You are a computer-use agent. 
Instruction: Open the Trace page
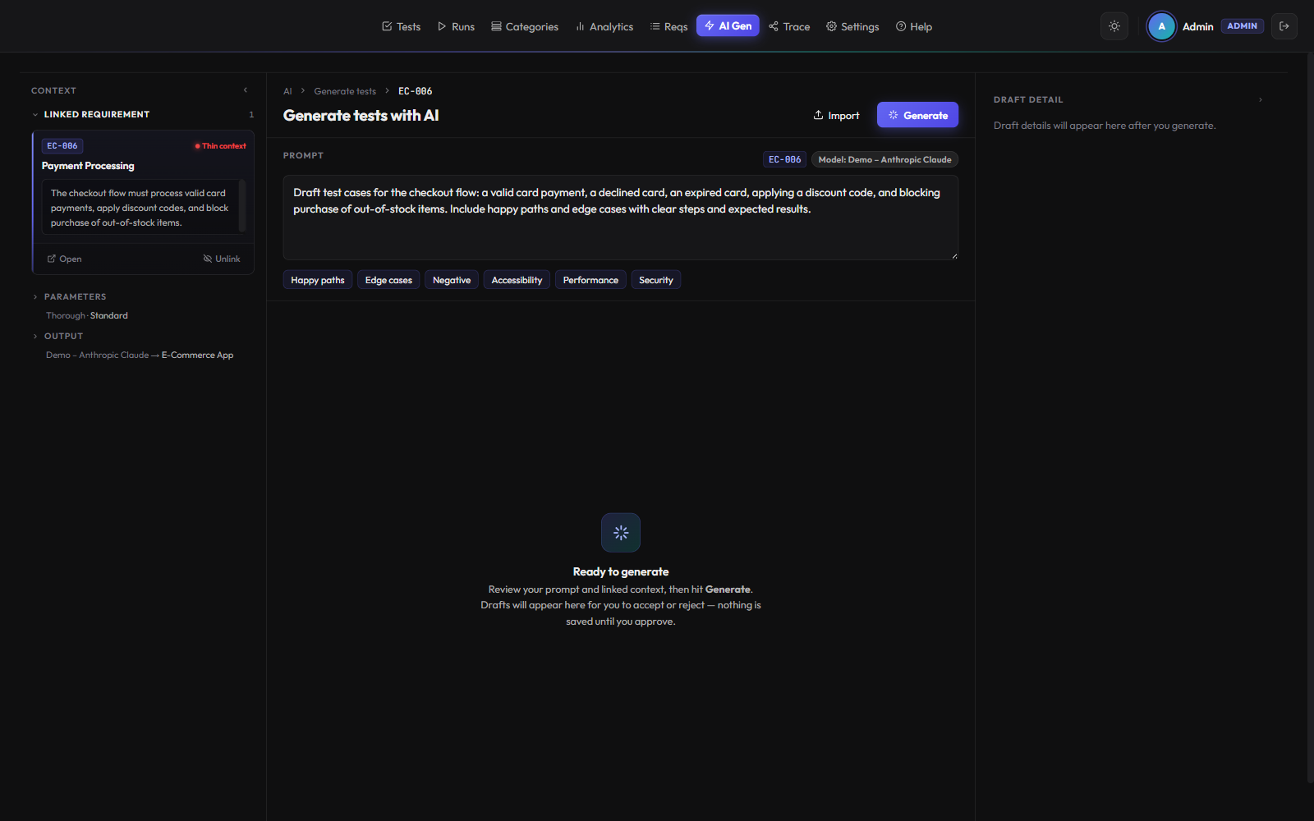click(x=789, y=26)
